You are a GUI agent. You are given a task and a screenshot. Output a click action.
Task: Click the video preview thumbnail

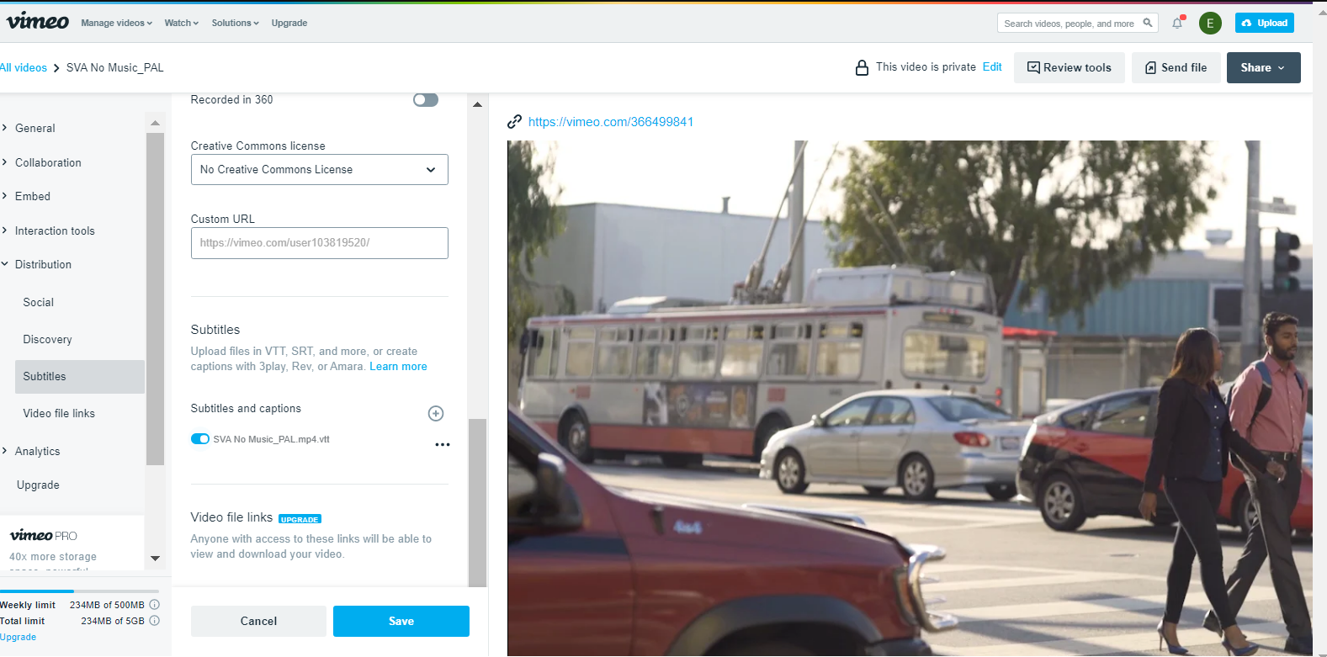(x=910, y=398)
